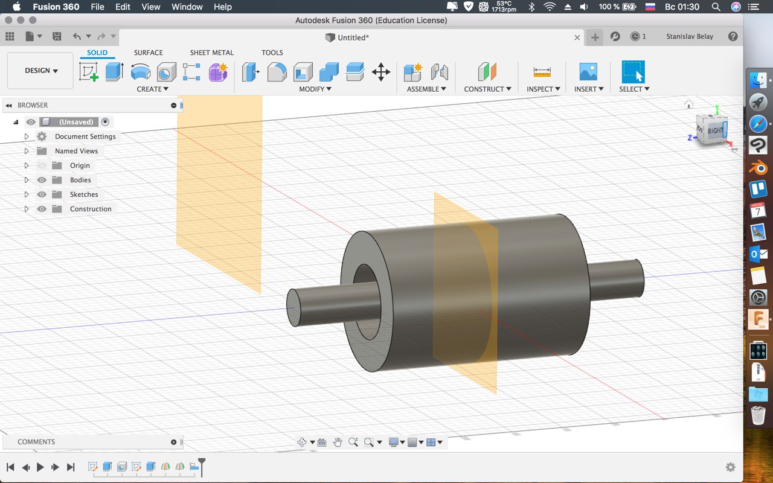Click the Pan hand tool
Viewport: 773px width, 483px height.
click(338, 442)
